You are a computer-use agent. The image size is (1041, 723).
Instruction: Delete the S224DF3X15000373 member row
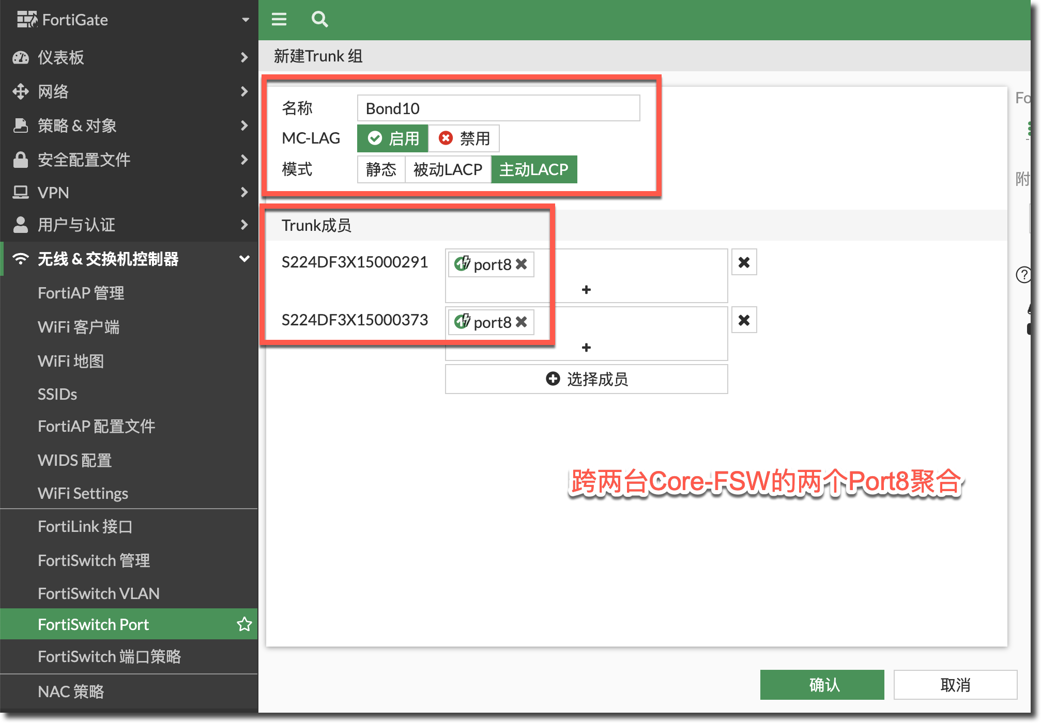[x=744, y=320]
